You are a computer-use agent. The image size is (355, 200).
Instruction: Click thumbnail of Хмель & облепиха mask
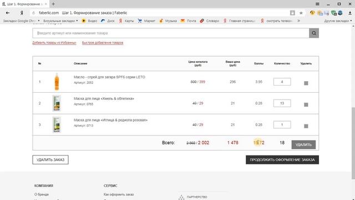(57, 103)
